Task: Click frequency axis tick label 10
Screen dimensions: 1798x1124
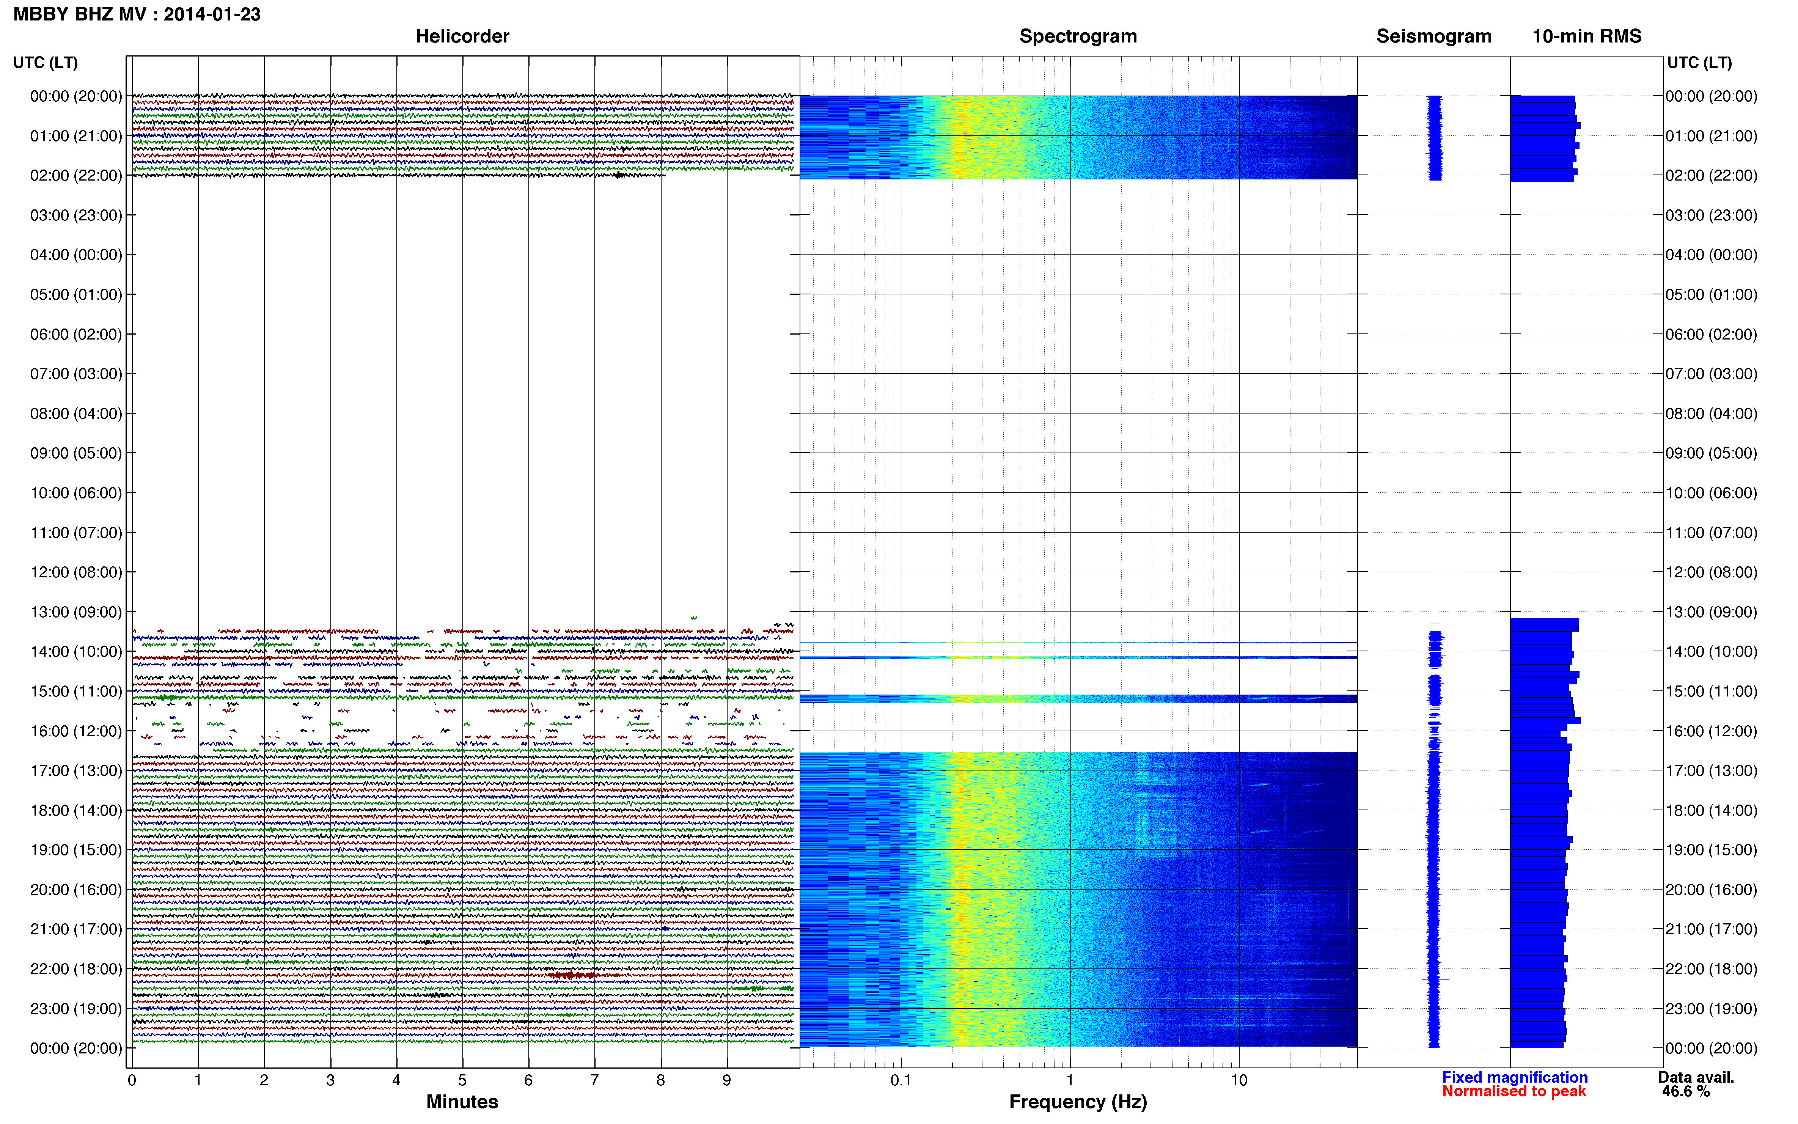Action: [x=1239, y=1081]
